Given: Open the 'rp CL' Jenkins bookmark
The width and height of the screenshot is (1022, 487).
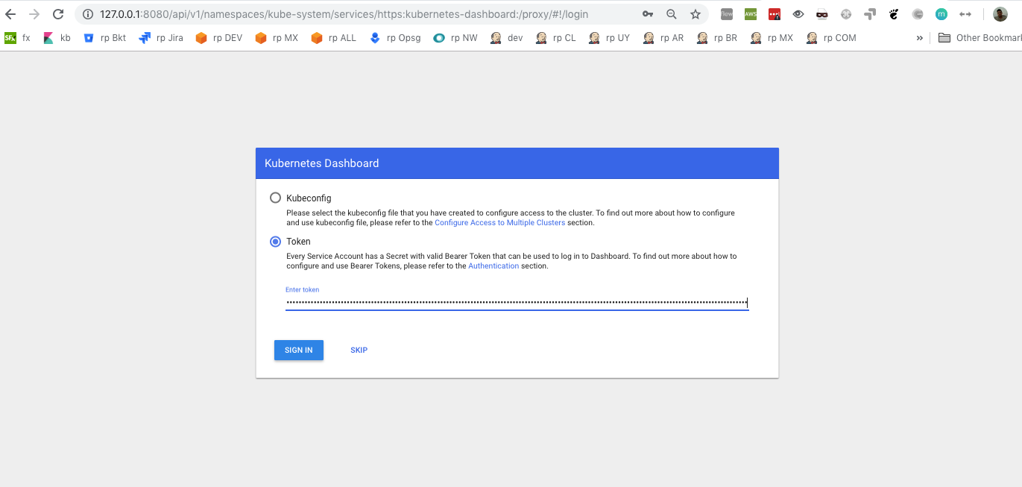Looking at the screenshot, I should click(x=556, y=38).
